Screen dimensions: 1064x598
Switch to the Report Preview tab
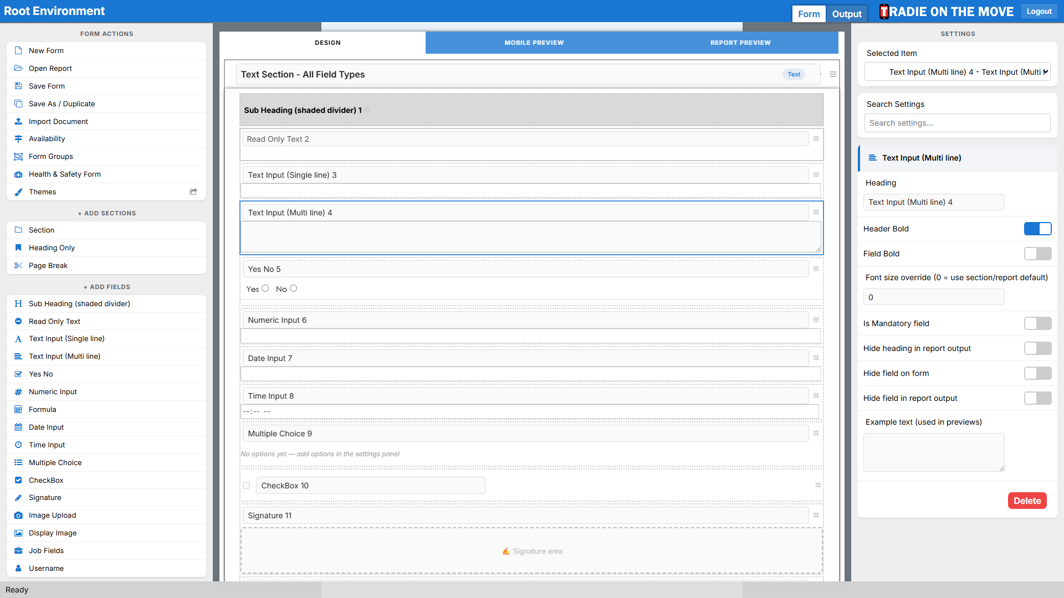pyautogui.click(x=740, y=43)
